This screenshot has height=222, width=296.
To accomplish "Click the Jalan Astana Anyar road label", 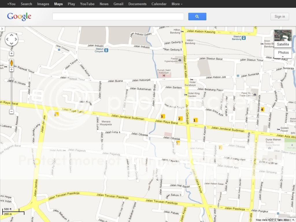I will tap(197, 181).
